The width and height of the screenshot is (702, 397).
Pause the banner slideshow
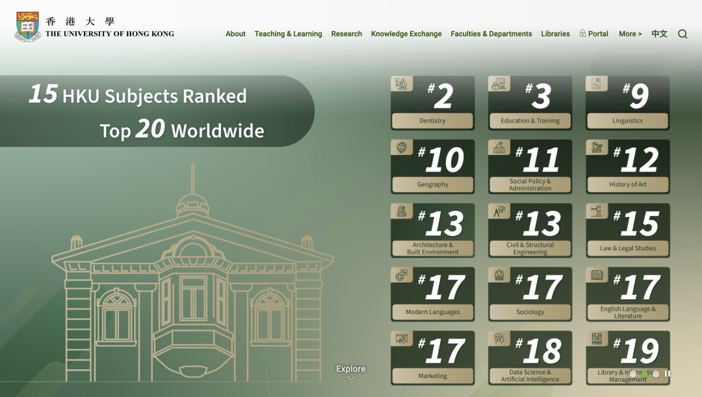668,374
